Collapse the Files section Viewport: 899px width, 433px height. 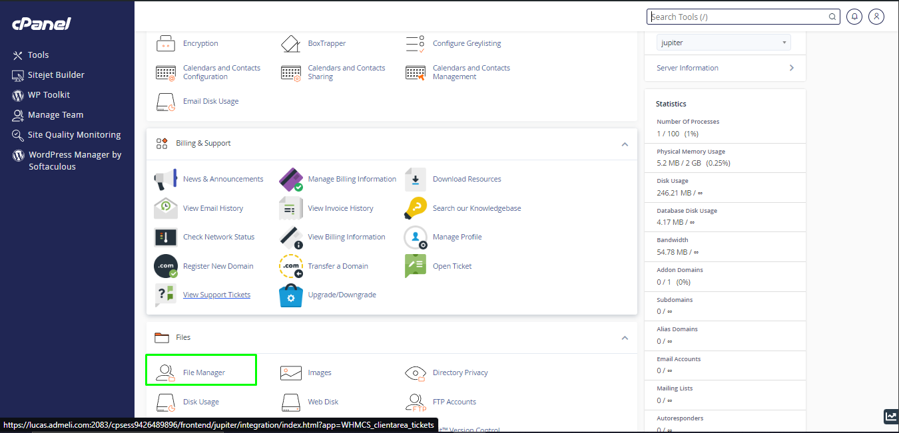click(x=625, y=337)
